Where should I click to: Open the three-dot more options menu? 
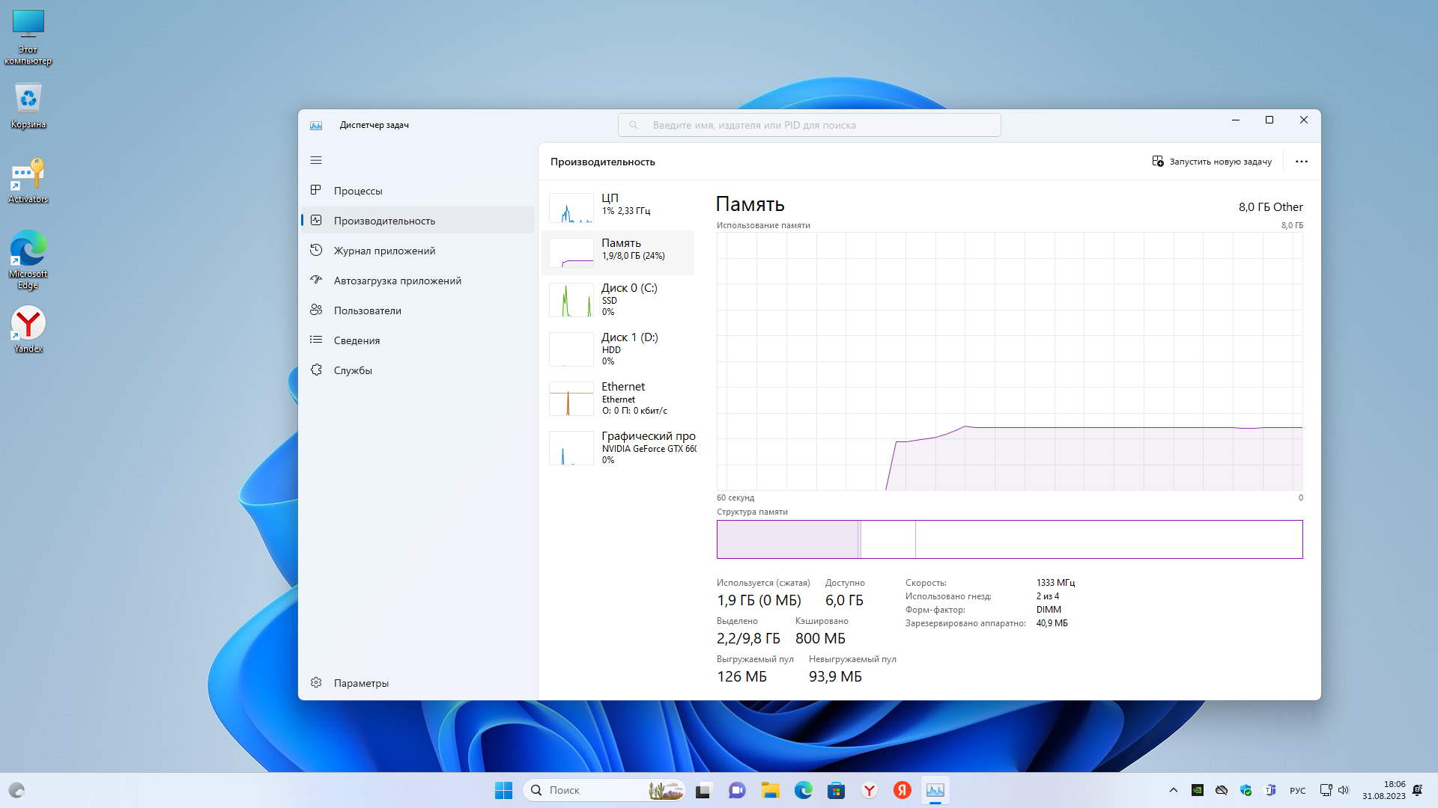[1301, 162]
